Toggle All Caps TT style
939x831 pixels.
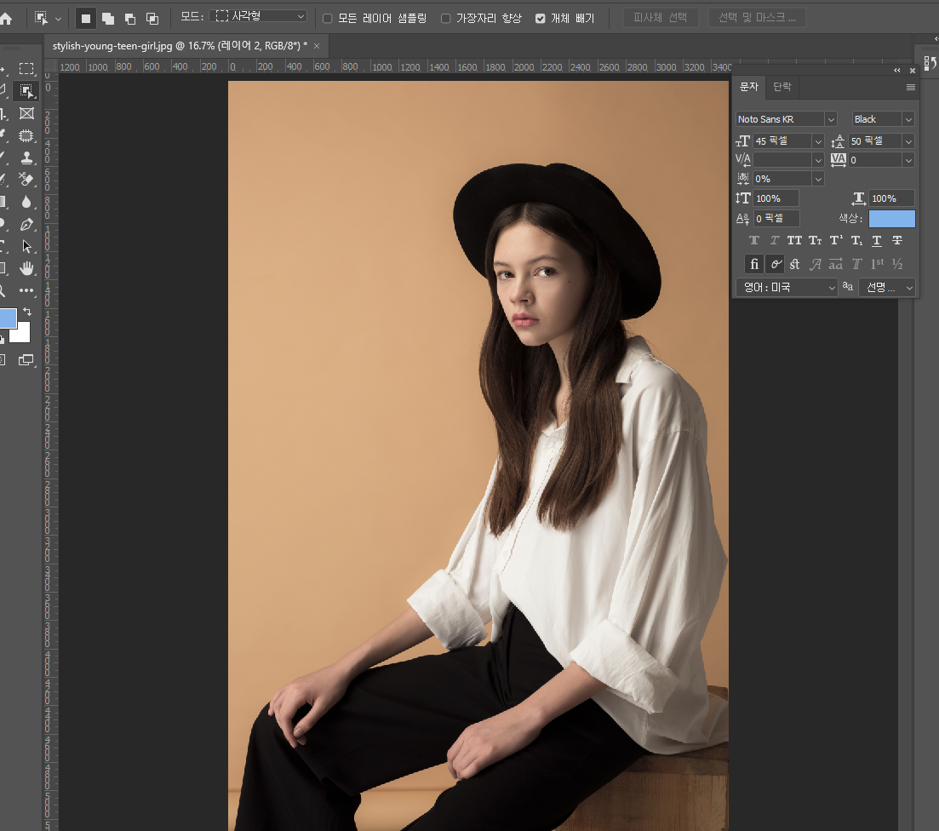[794, 240]
